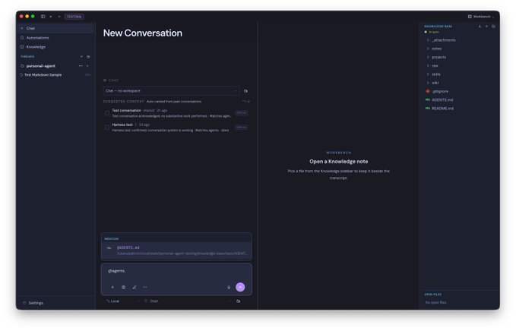Check the Harness test context checkbox
This screenshot has height=331, width=516.
point(107,128)
